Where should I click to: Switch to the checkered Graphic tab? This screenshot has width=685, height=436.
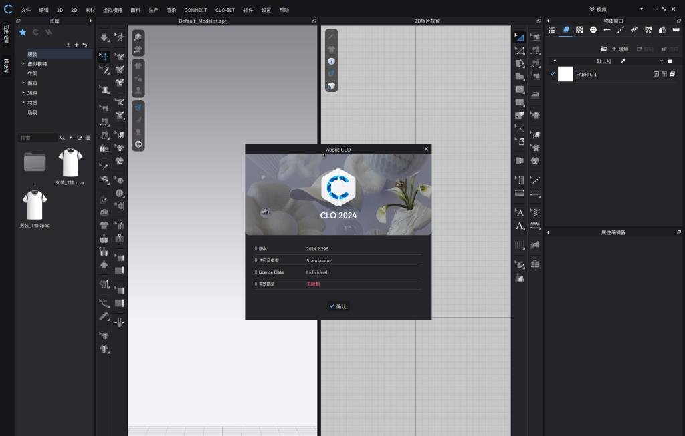(x=579, y=29)
